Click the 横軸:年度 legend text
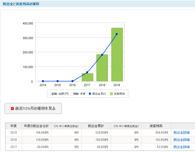The image size is (195, 152). coord(79,94)
